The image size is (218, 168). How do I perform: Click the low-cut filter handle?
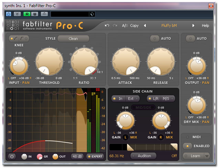click(x=130, y=147)
